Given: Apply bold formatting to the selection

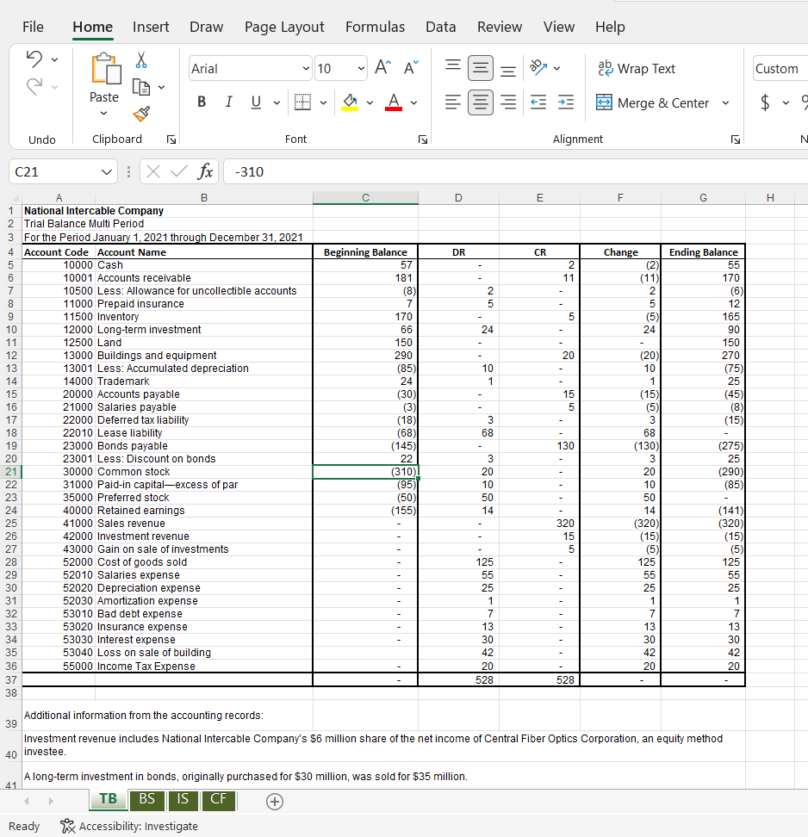Looking at the screenshot, I should [x=201, y=102].
